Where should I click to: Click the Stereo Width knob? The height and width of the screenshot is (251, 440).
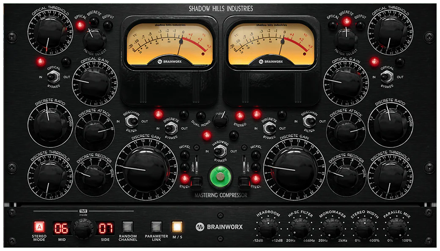[365, 228]
